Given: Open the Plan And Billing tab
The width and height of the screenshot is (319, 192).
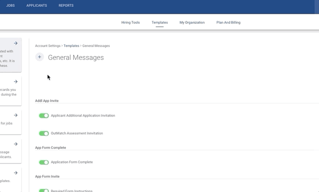Looking at the screenshot, I should 228,22.
